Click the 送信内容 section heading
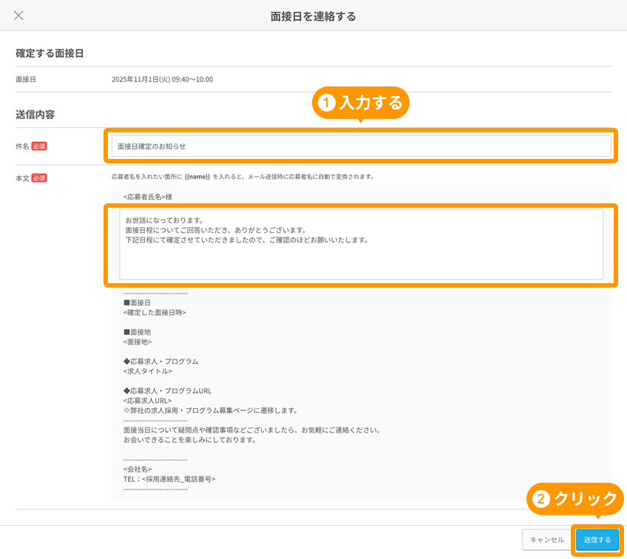The height and width of the screenshot is (559, 627). point(35,115)
